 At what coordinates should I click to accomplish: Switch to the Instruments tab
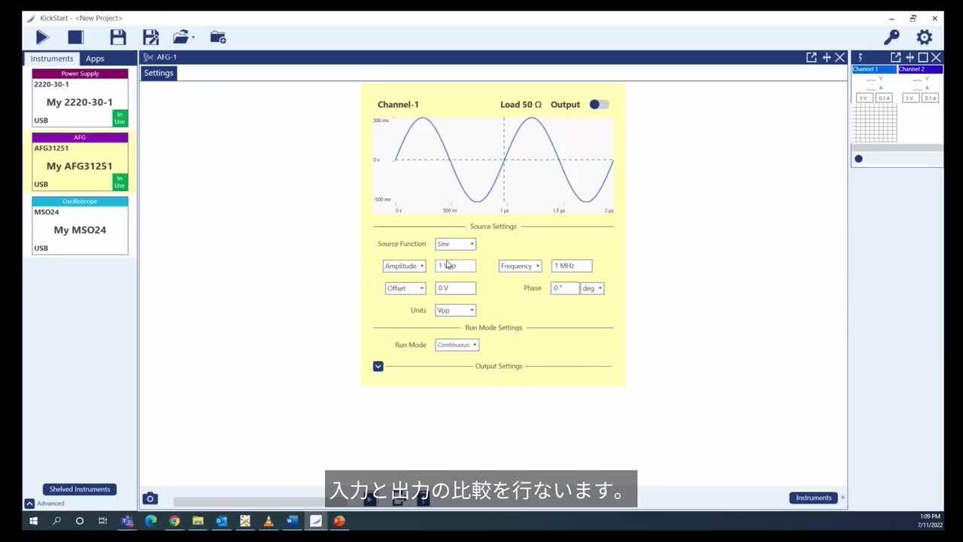52,59
